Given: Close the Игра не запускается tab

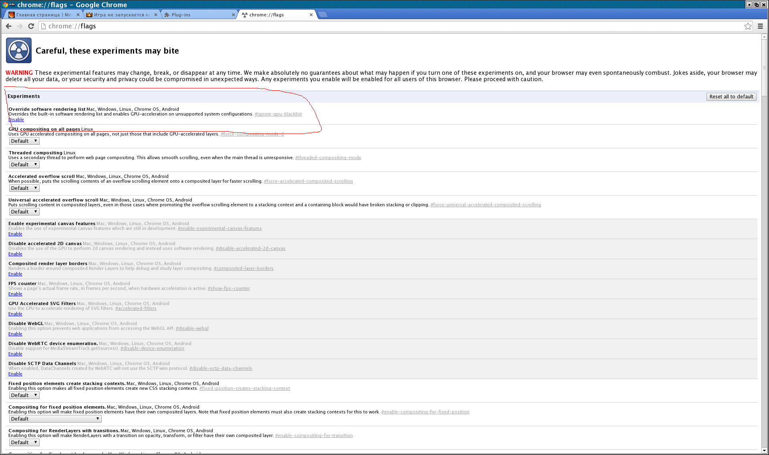Looking at the screenshot, I should click(x=156, y=15).
